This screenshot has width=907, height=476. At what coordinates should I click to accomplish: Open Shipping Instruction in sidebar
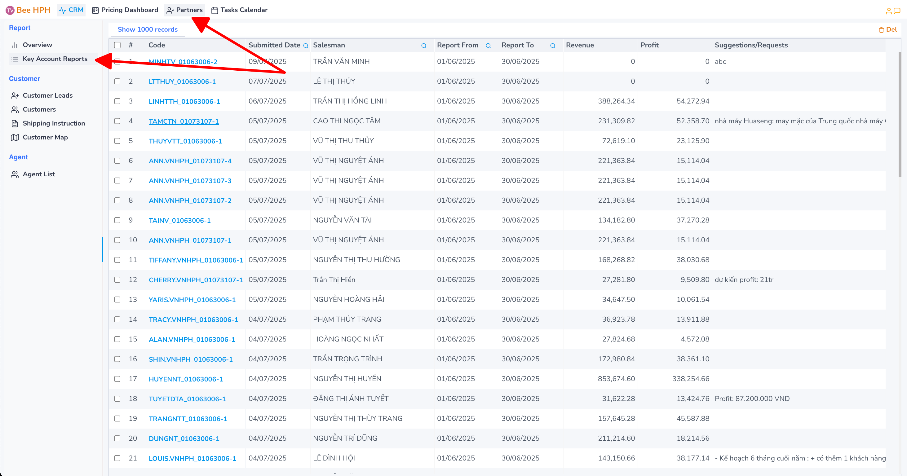pyautogui.click(x=54, y=123)
